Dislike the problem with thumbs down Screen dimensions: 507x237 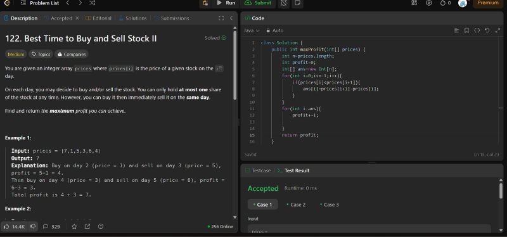[33, 227]
